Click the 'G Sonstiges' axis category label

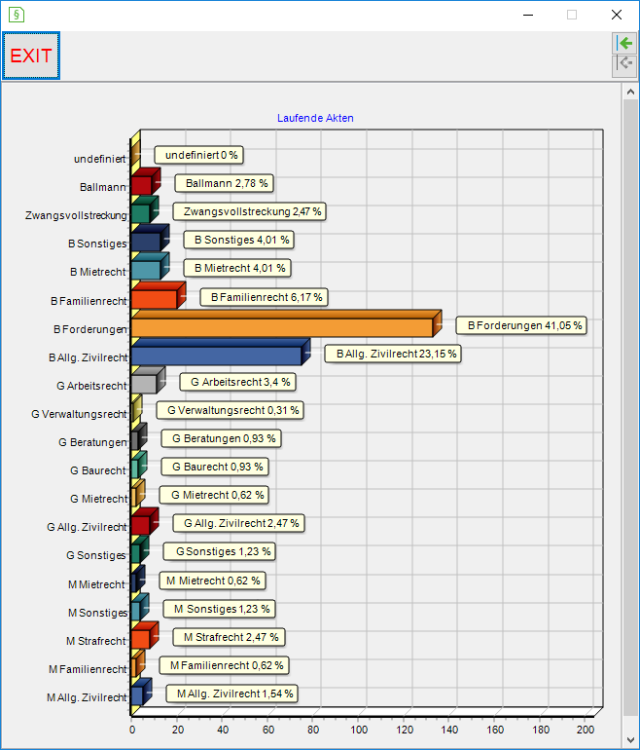tap(96, 555)
